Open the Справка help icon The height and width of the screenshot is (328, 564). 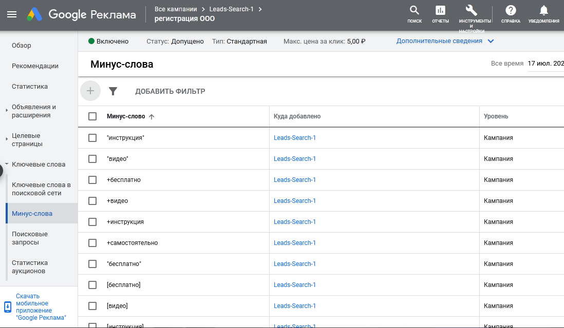[511, 10]
